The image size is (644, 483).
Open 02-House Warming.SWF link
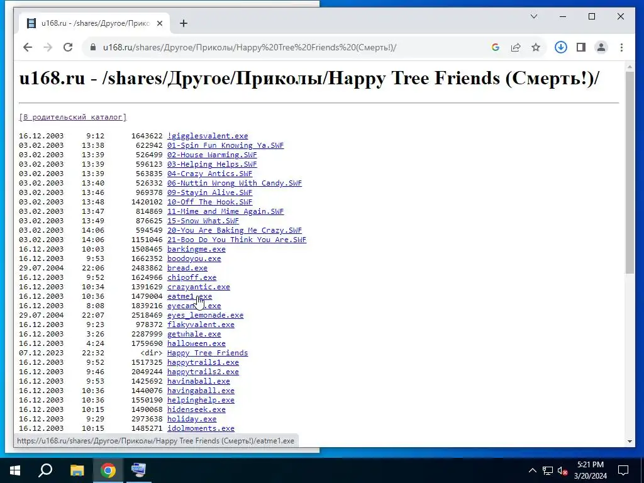pyautogui.click(x=212, y=155)
